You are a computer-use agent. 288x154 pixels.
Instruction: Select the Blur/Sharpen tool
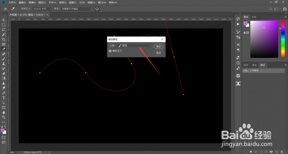point(4,83)
